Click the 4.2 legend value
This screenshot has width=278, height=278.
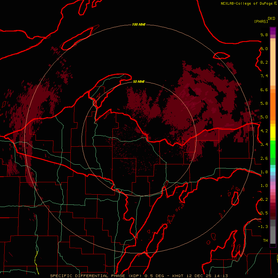(264, 131)
